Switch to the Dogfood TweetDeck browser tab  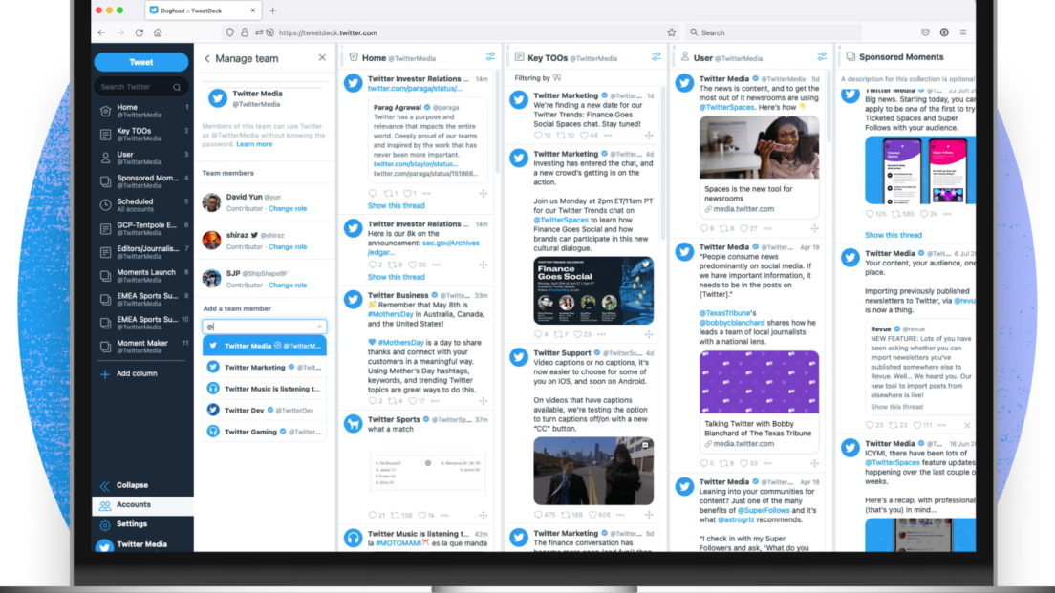coord(191,11)
